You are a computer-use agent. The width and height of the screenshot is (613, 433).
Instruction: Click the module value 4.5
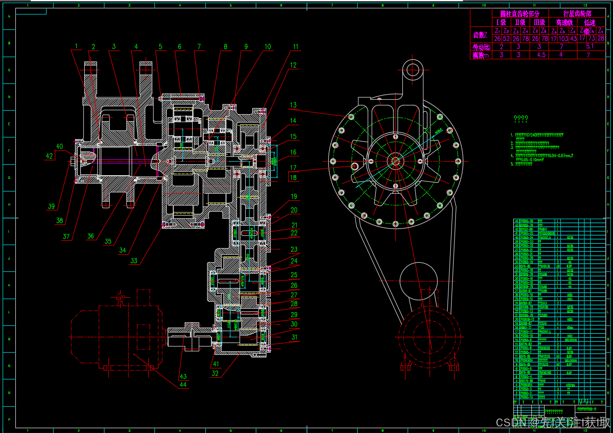click(541, 55)
